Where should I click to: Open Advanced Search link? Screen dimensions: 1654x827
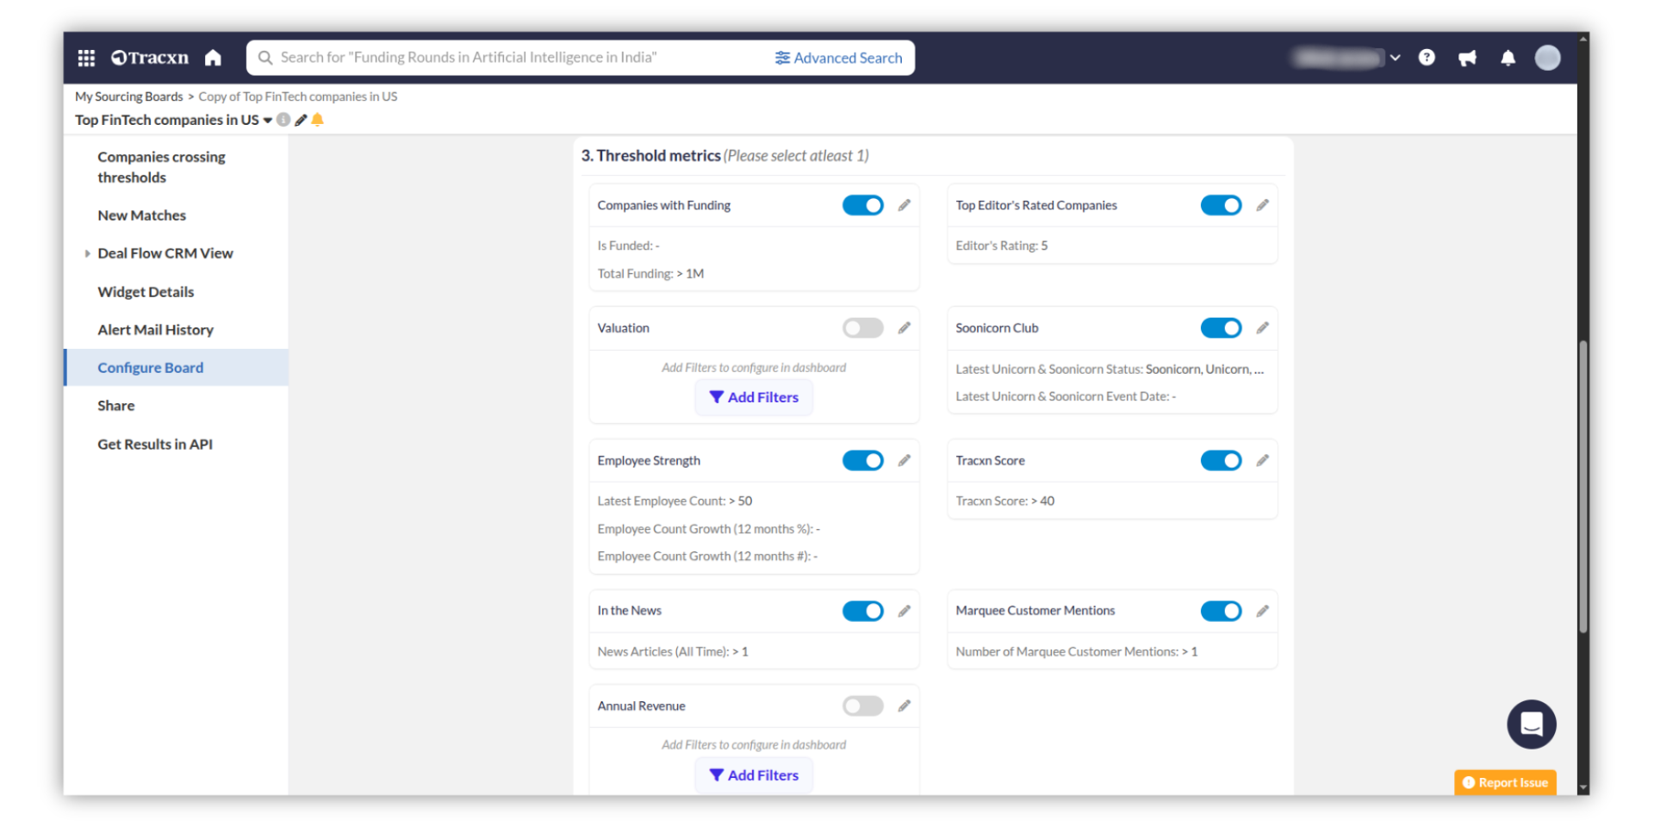tap(838, 58)
